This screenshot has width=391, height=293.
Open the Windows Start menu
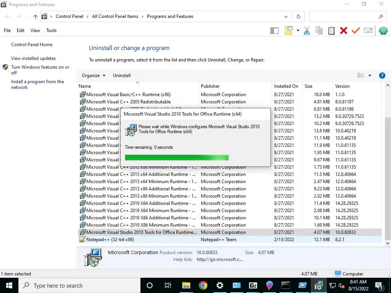[x=9, y=285]
